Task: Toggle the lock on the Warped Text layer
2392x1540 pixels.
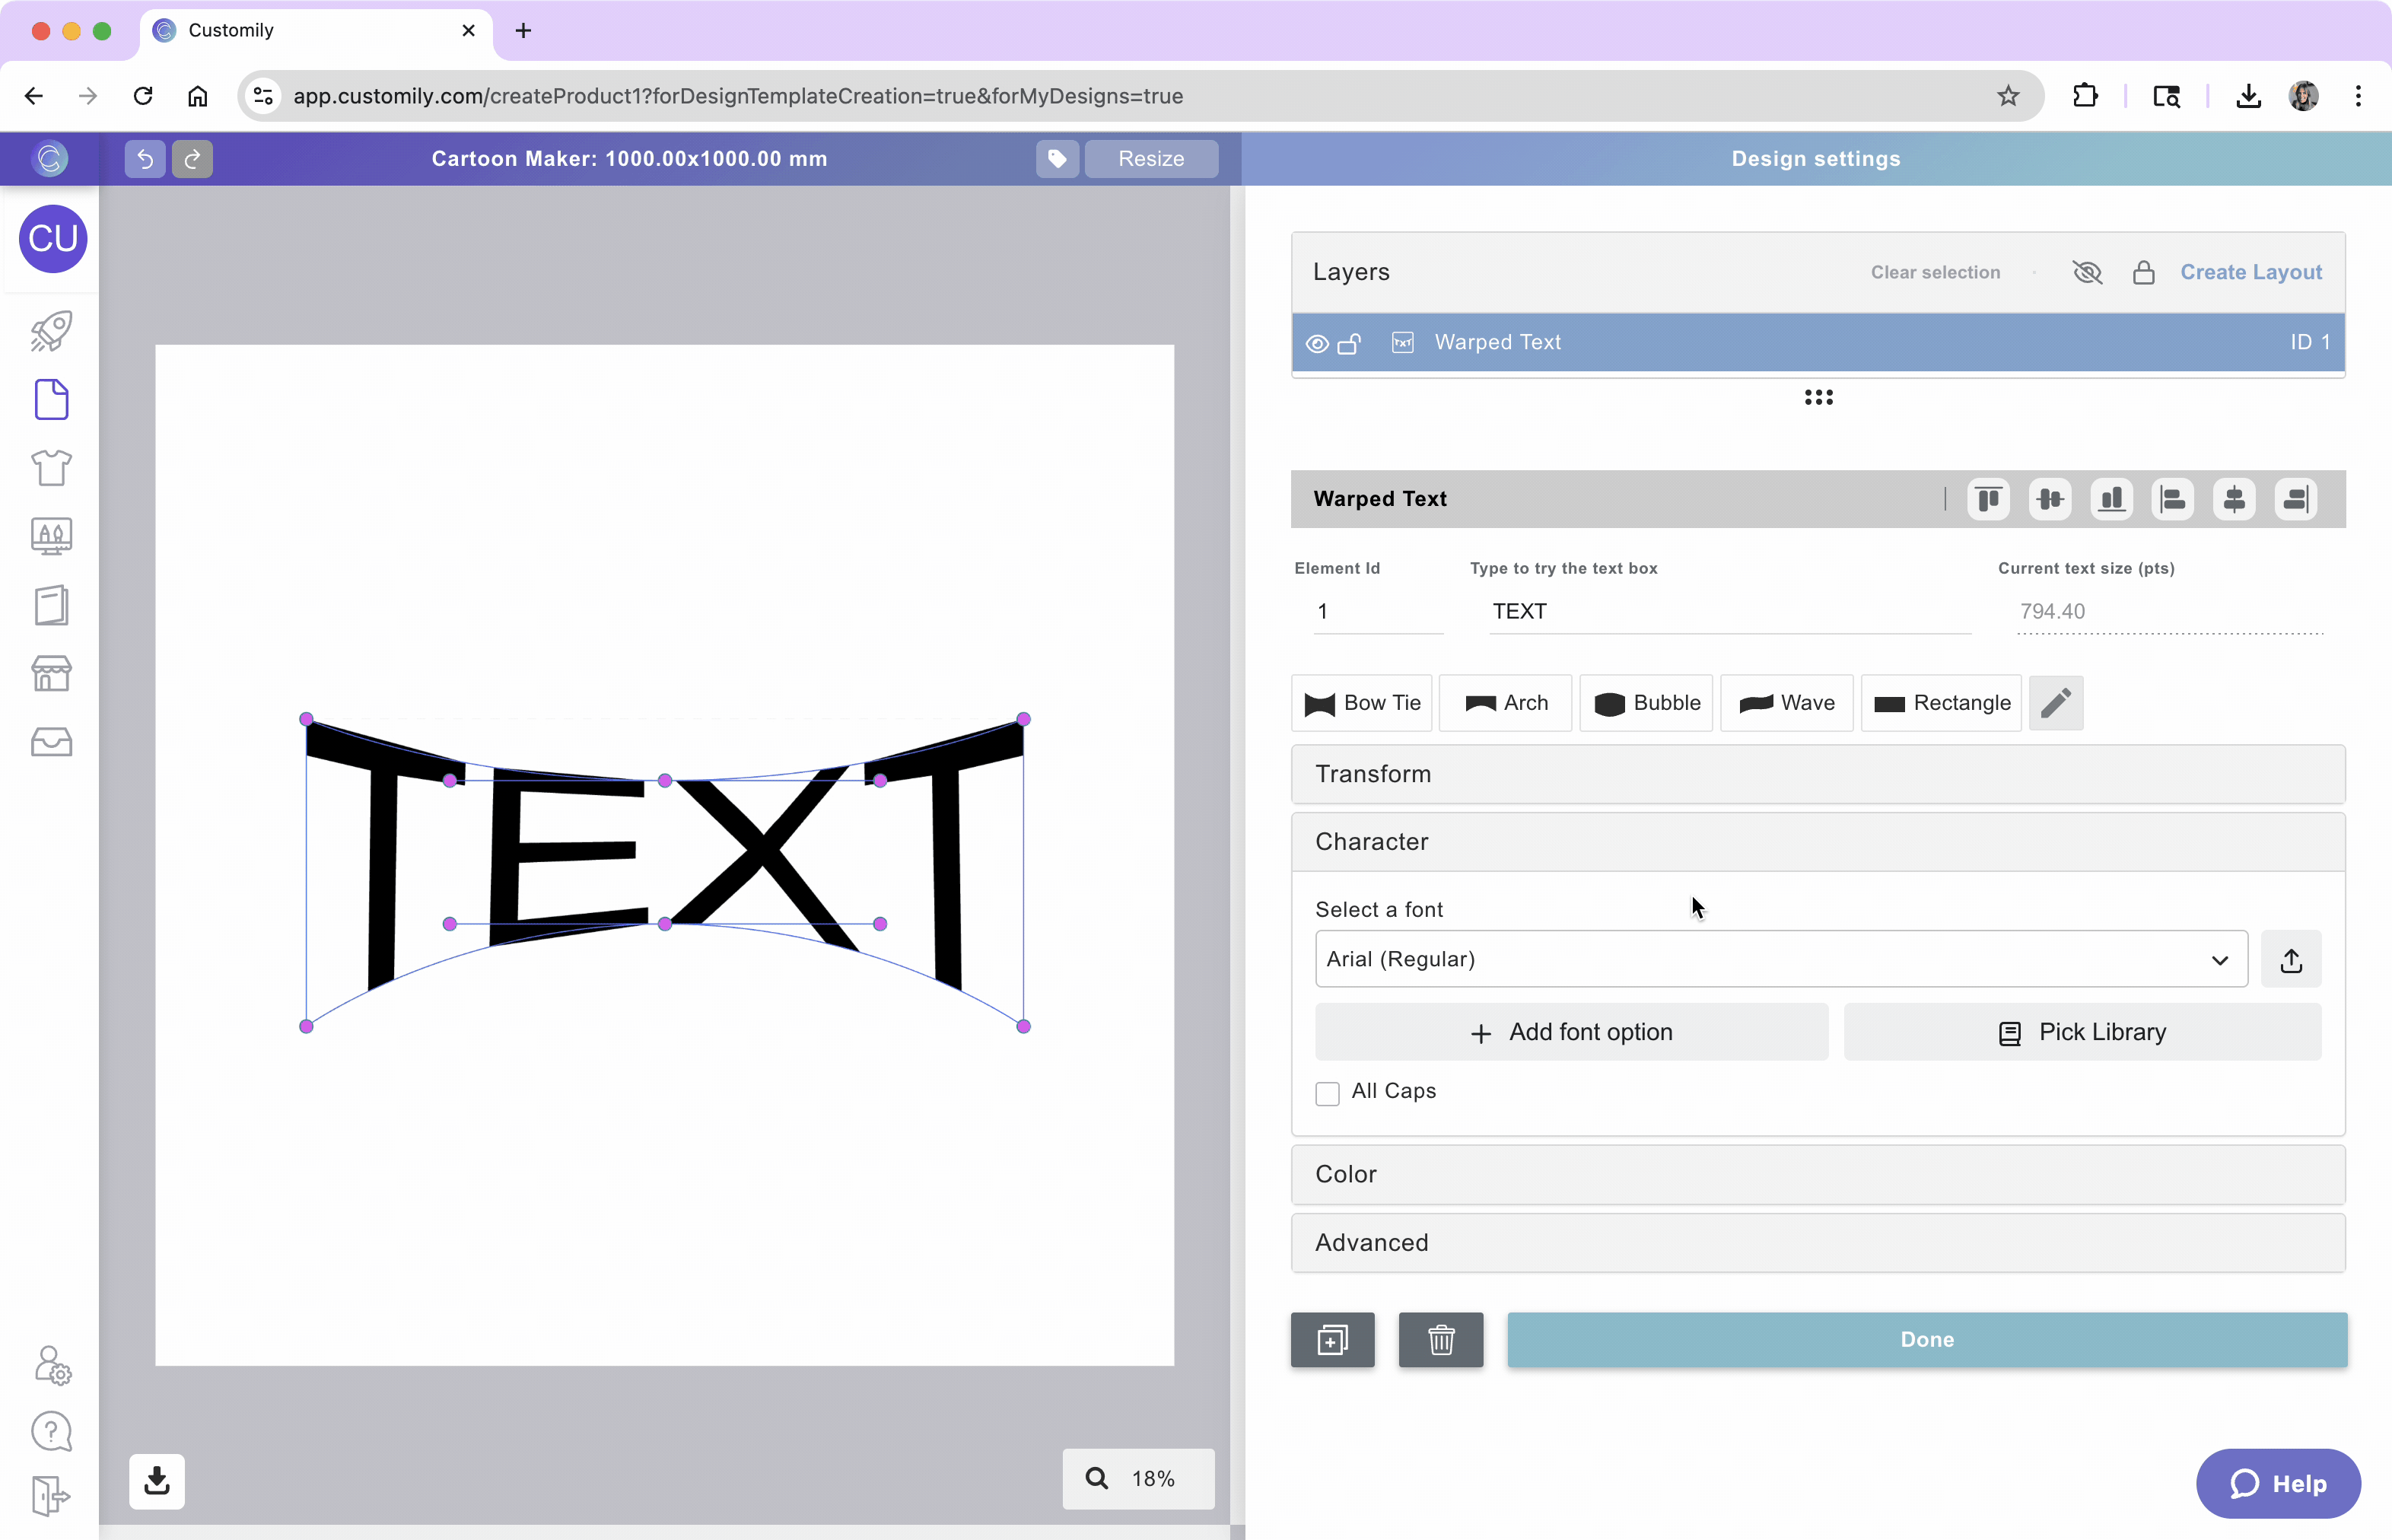Action: (1349, 343)
